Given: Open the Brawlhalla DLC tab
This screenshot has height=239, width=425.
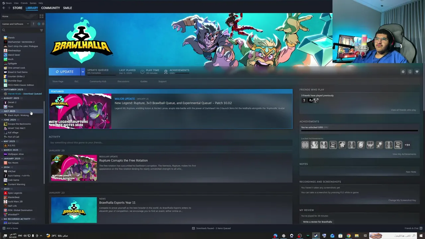Looking at the screenshot, I should [x=76, y=81].
